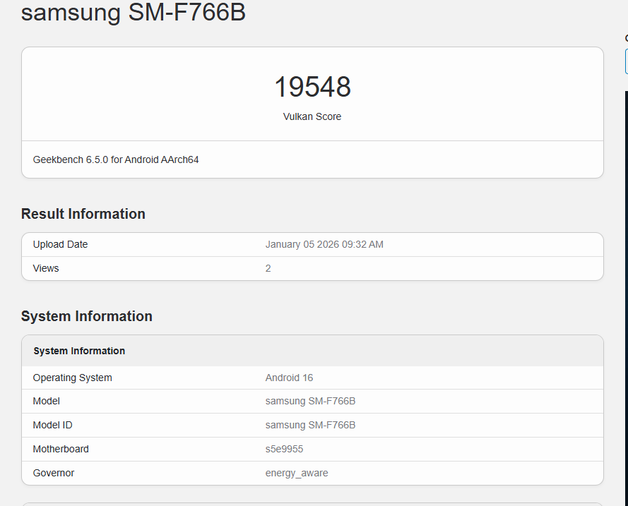The width and height of the screenshot is (628, 506).
Task: Click Geekbench 6.5.0 for Android AArch64 text
Action: pyautogui.click(x=116, y=160)
